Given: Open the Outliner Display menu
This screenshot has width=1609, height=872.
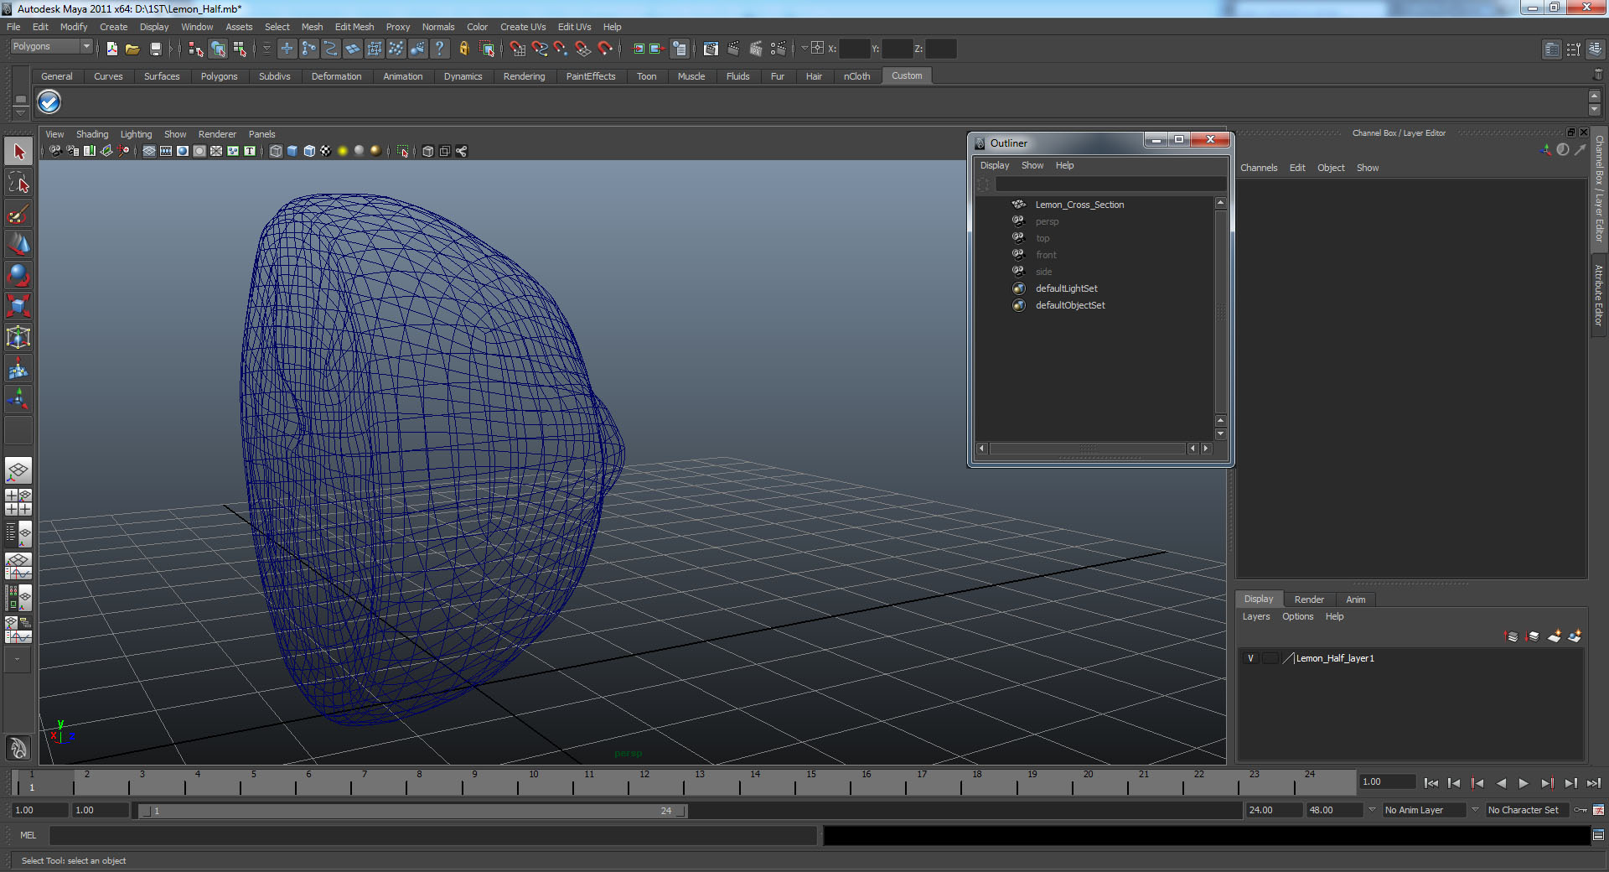Looking at the screenshot, I should pos(995,165).
